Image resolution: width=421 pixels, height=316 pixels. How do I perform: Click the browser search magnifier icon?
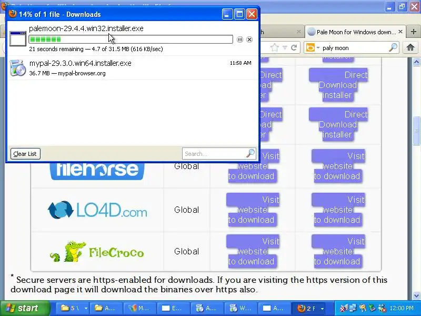pyautogui.click(x=393, y=47)
